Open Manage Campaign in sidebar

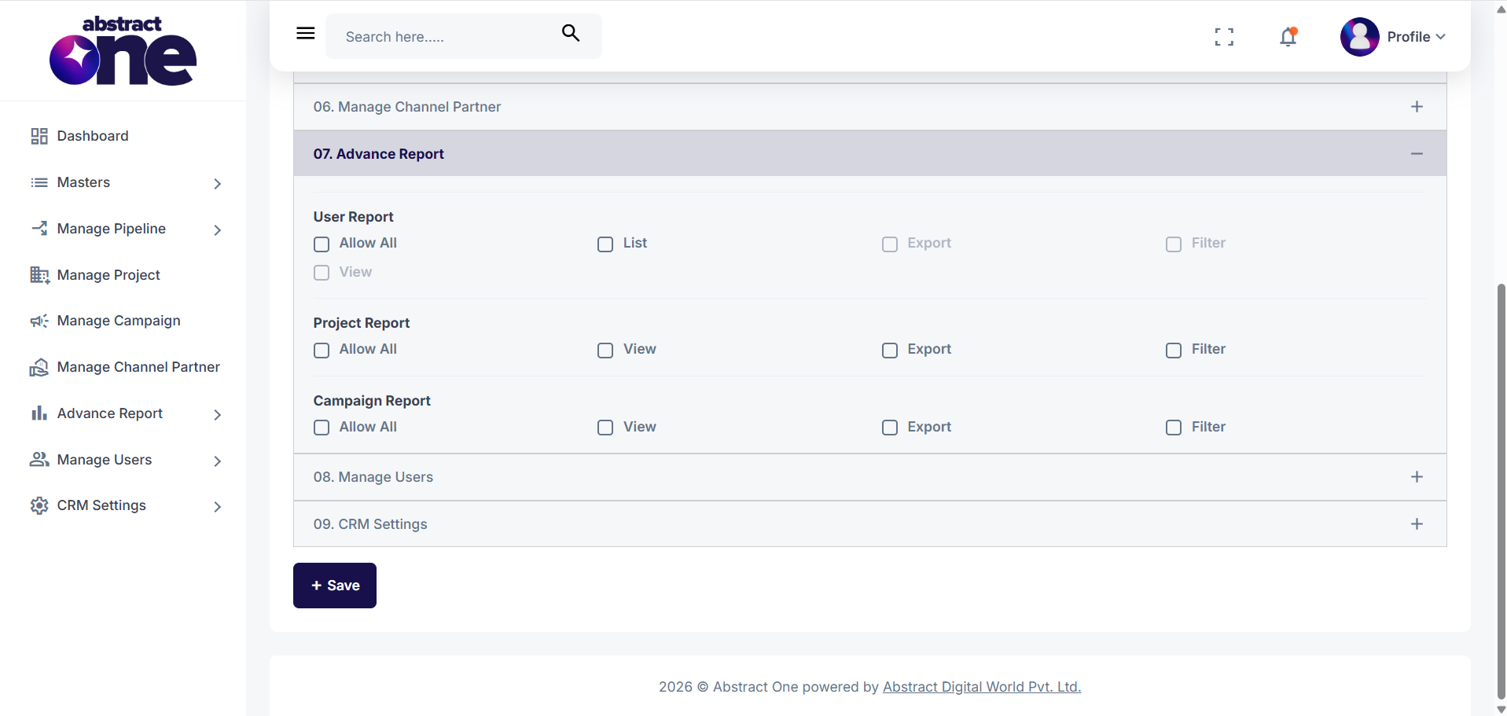[119, 321]
